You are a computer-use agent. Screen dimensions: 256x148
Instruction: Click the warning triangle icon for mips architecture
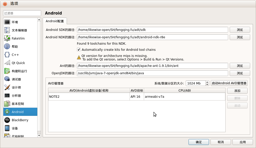click(79, 57)
